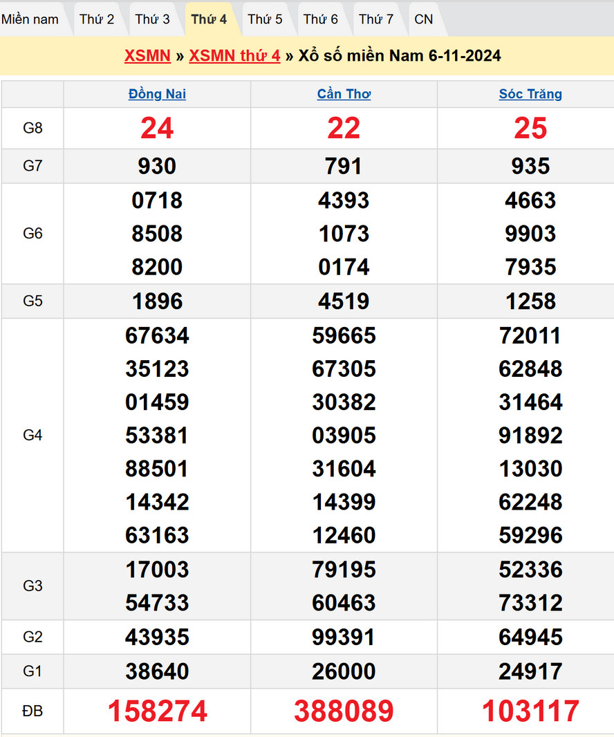The image size is (614, 737).
Task: Click the ĐB row label
Action: point(32,711)
